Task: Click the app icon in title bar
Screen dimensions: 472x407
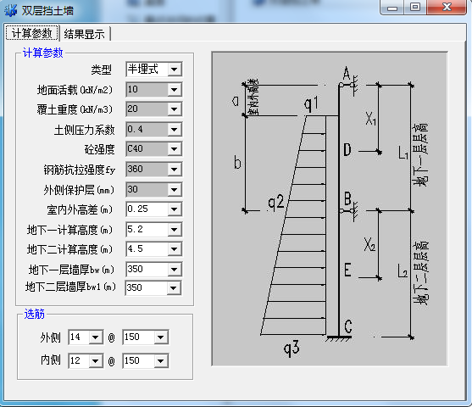Action: coord(11,10)
